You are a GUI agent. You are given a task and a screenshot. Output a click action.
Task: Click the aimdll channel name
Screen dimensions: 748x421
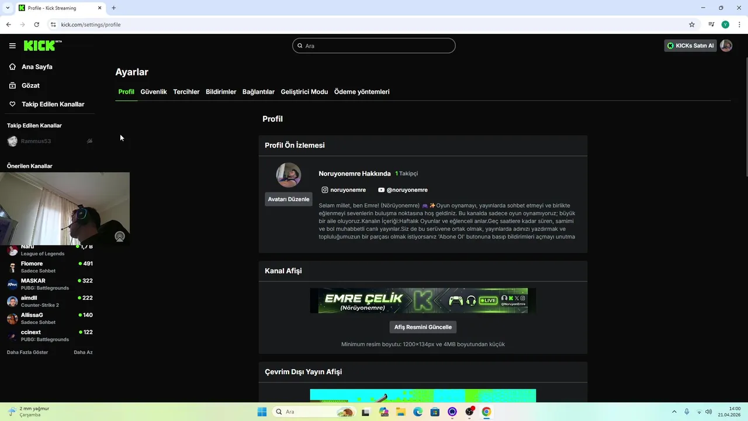(x=29, y=298)
